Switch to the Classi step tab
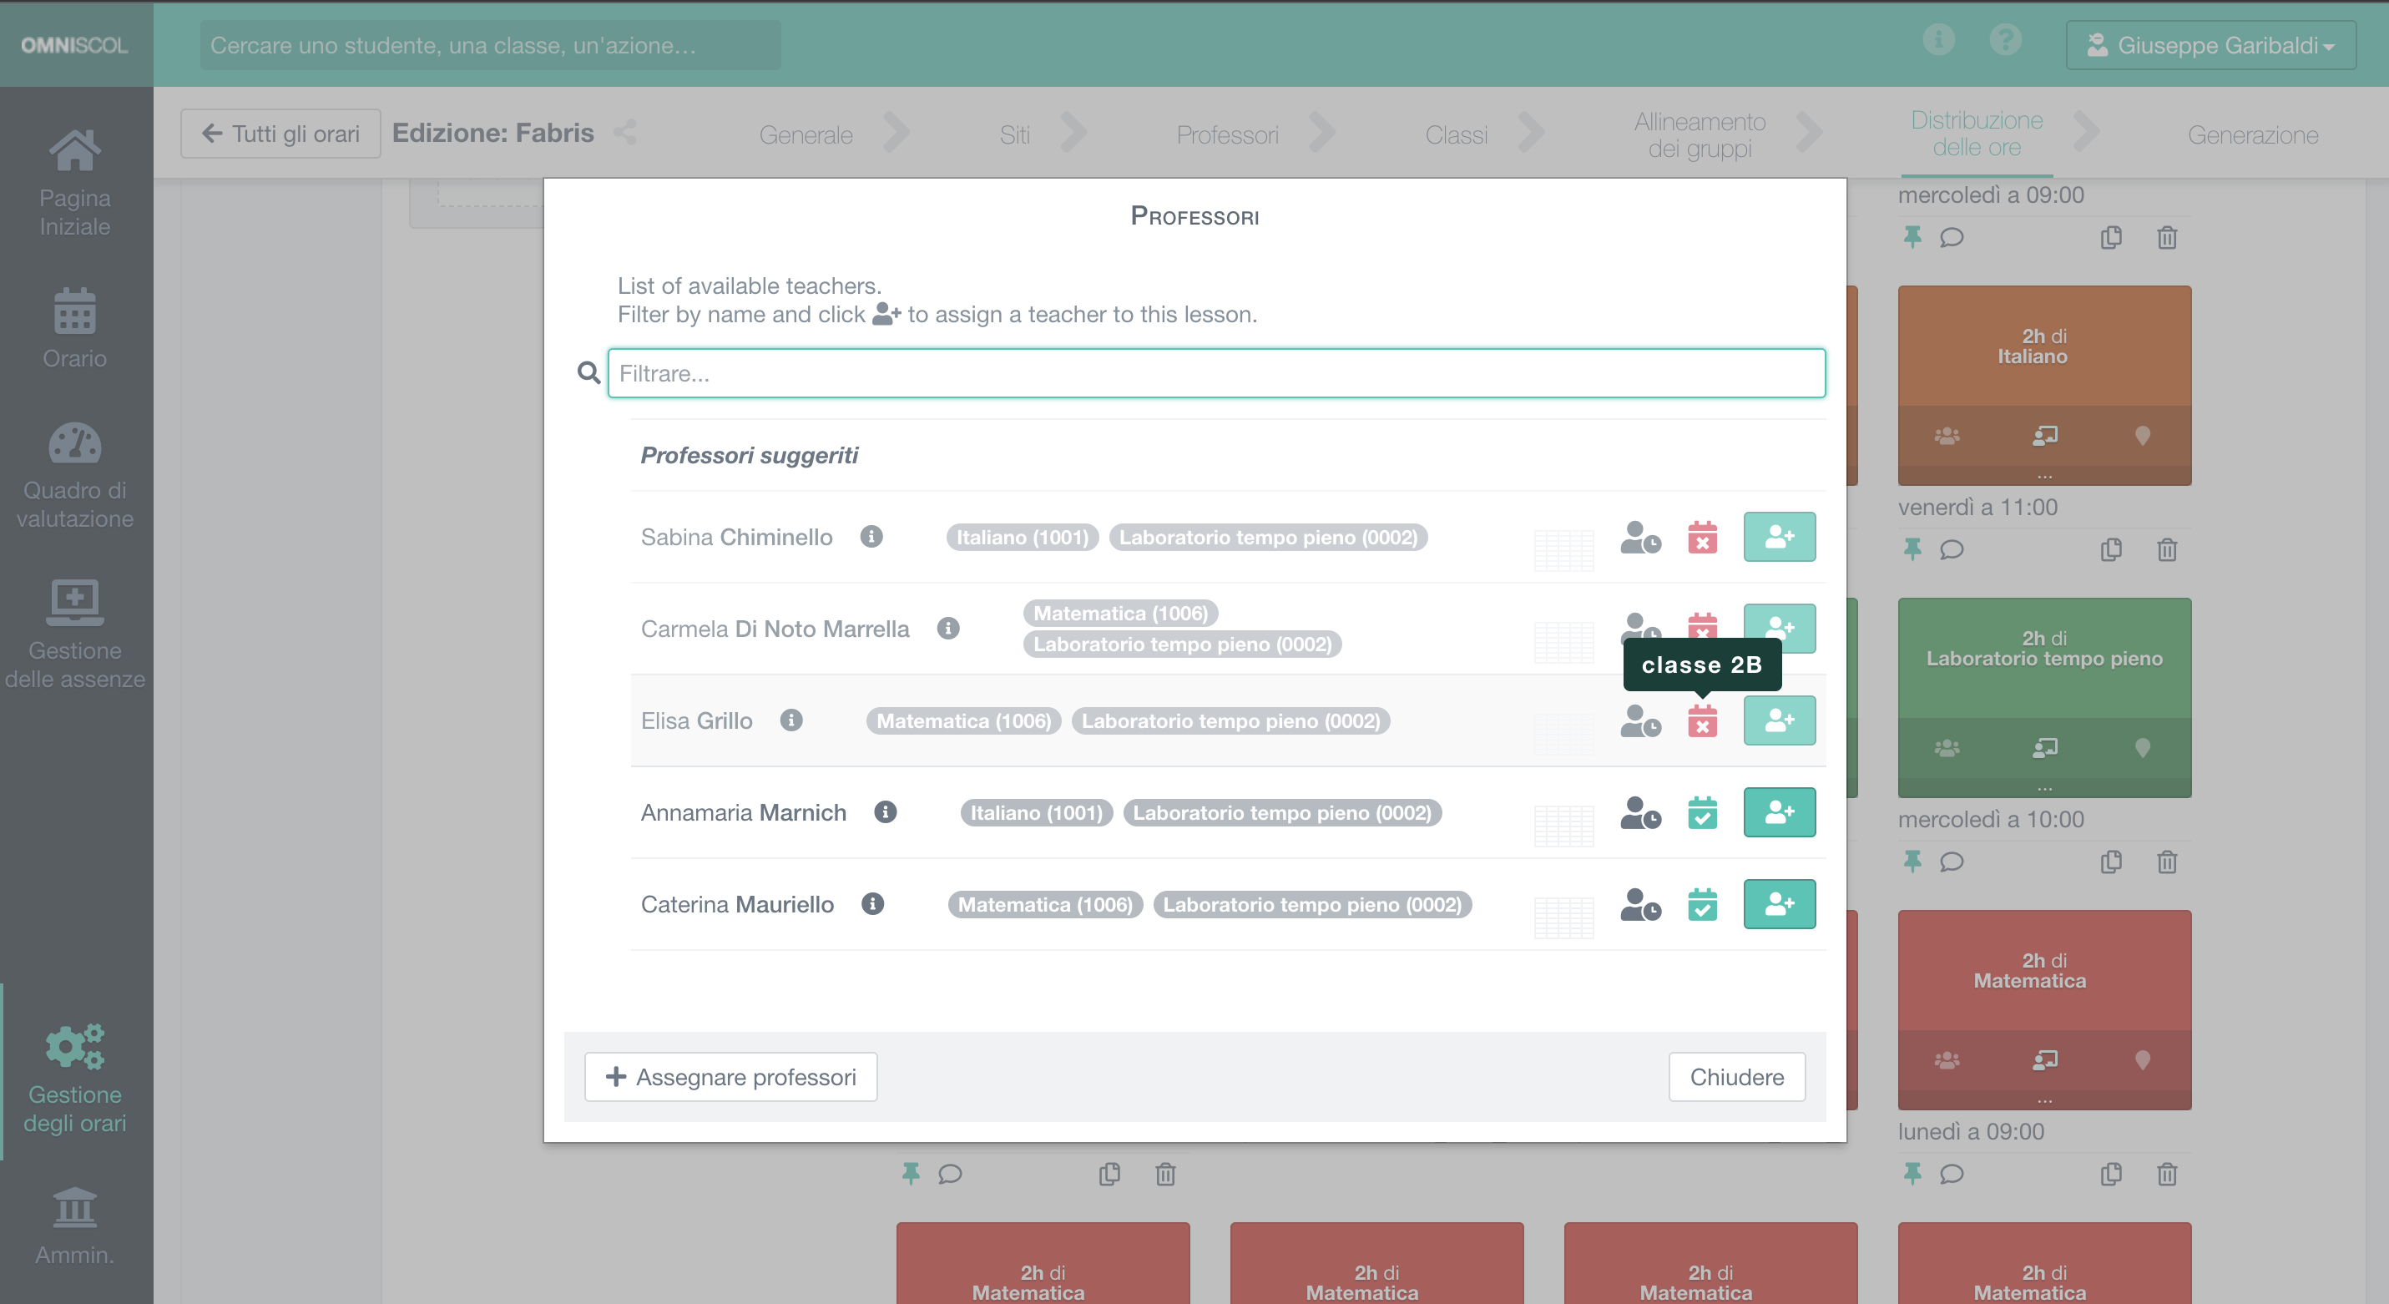The image size is (2389, 1304). pos(1455,134)
